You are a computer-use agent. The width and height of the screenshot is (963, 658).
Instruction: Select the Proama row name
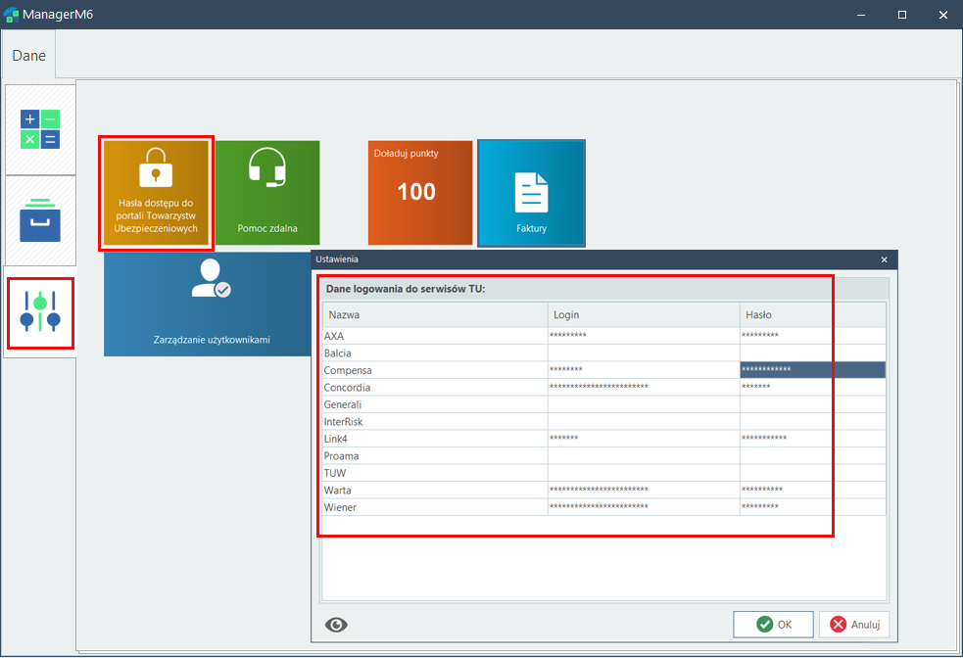point(435,456)
